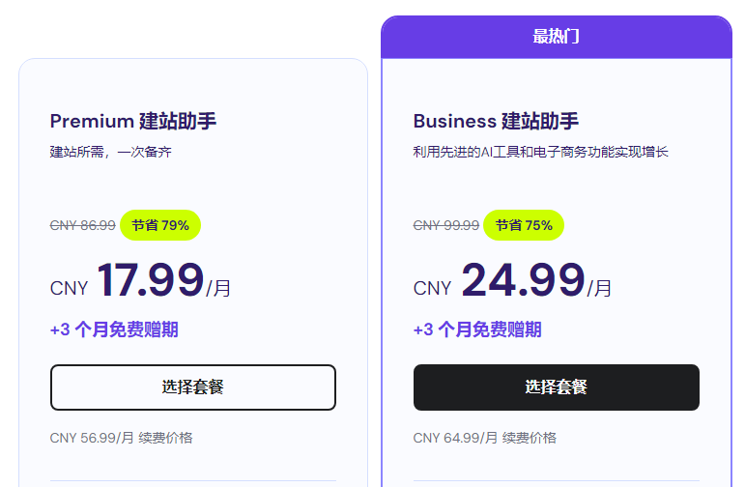Screen dimensions: 745x487
Task: Click the large 17.99 price figure
Action: tap(150, 280)
